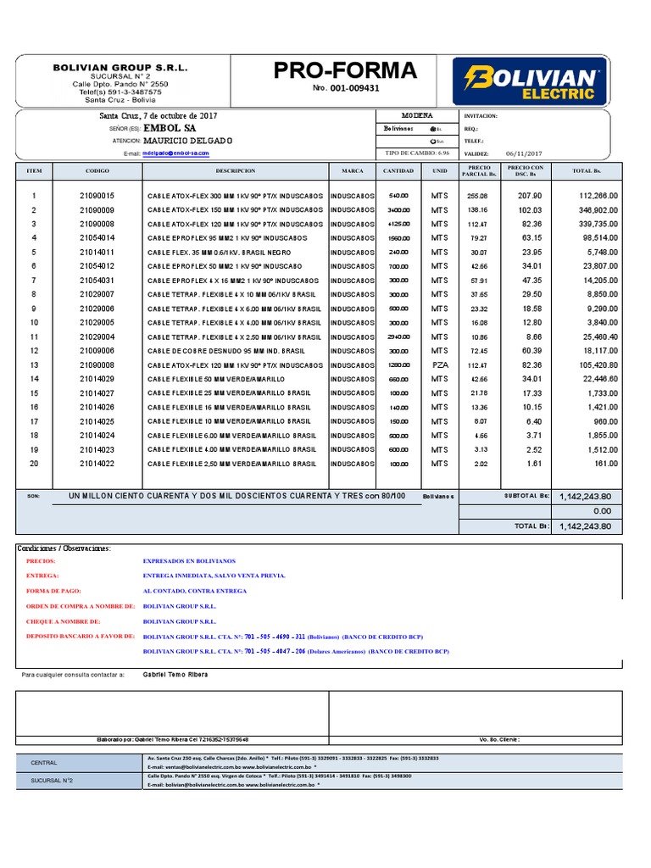Click discounted price 12.80

532,323
